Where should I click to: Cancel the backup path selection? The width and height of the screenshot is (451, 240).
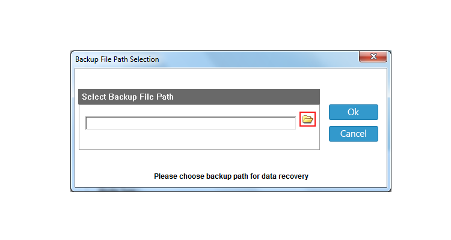pos(354,134)
